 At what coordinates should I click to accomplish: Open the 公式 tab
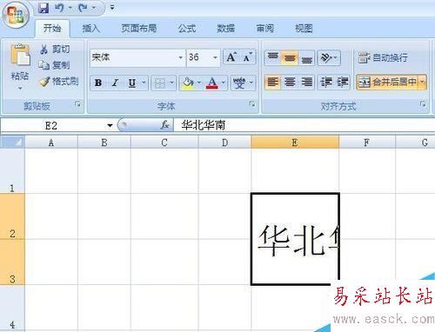tap(187, 29)
